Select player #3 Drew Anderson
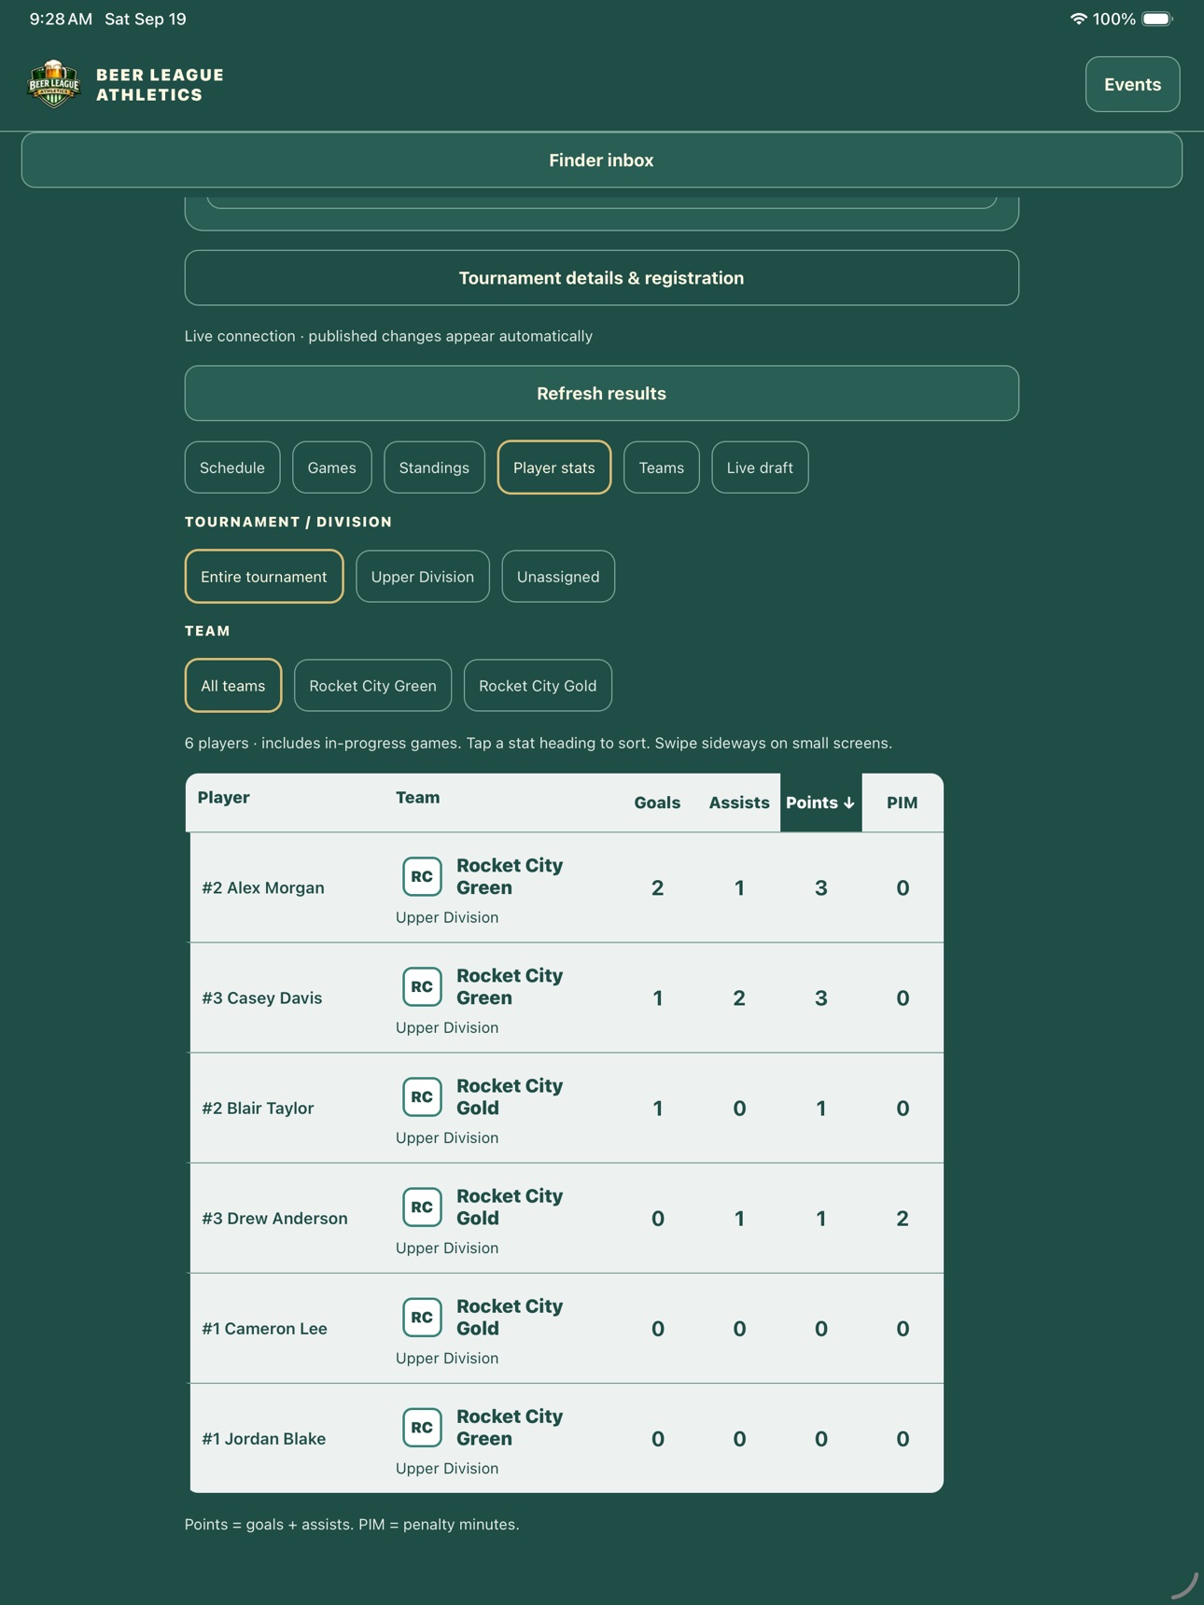The image size is (1204, 1605). click(x=274, y=1218)
